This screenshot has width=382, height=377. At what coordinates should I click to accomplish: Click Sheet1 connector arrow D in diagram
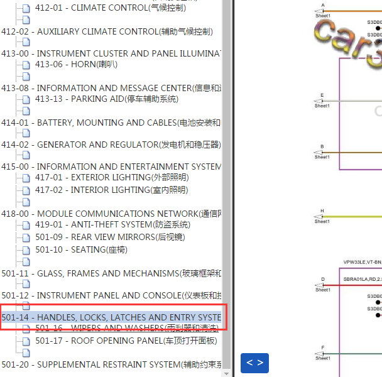(319, 285)
